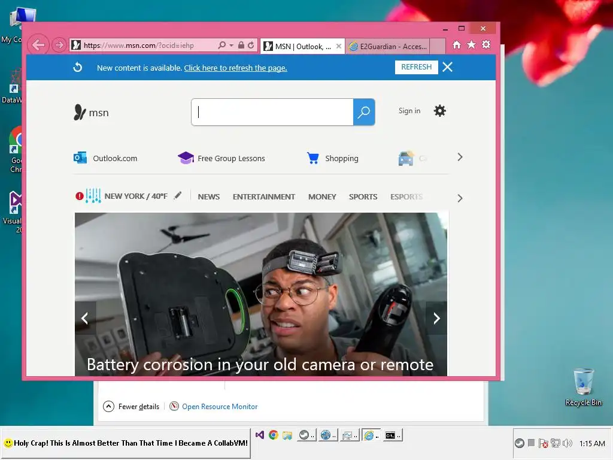Edit weather location with pencil icon
The image size is (613, 460).
[x=178, y=195]
